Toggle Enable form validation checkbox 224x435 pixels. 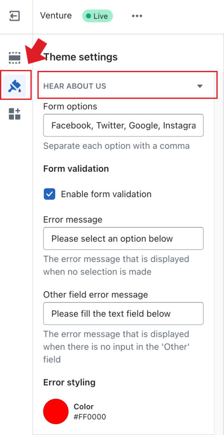click(x=49, y=194)
